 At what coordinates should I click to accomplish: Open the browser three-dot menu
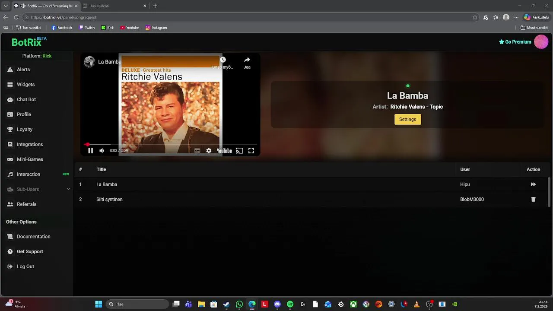point(516,17)
